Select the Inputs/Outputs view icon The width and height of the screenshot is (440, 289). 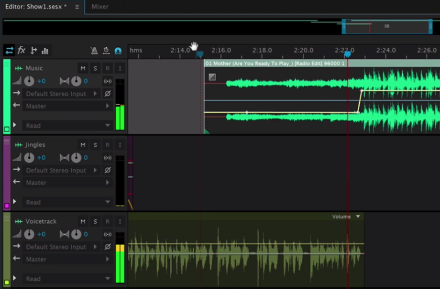click(10, 51)
